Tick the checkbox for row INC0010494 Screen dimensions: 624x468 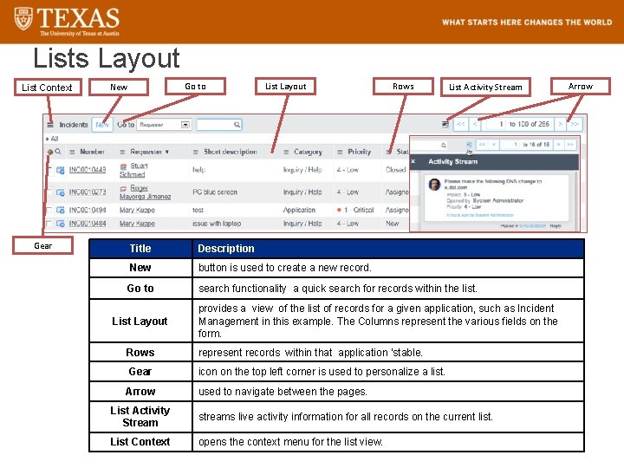pyautogui.click(x=49, y=210)
